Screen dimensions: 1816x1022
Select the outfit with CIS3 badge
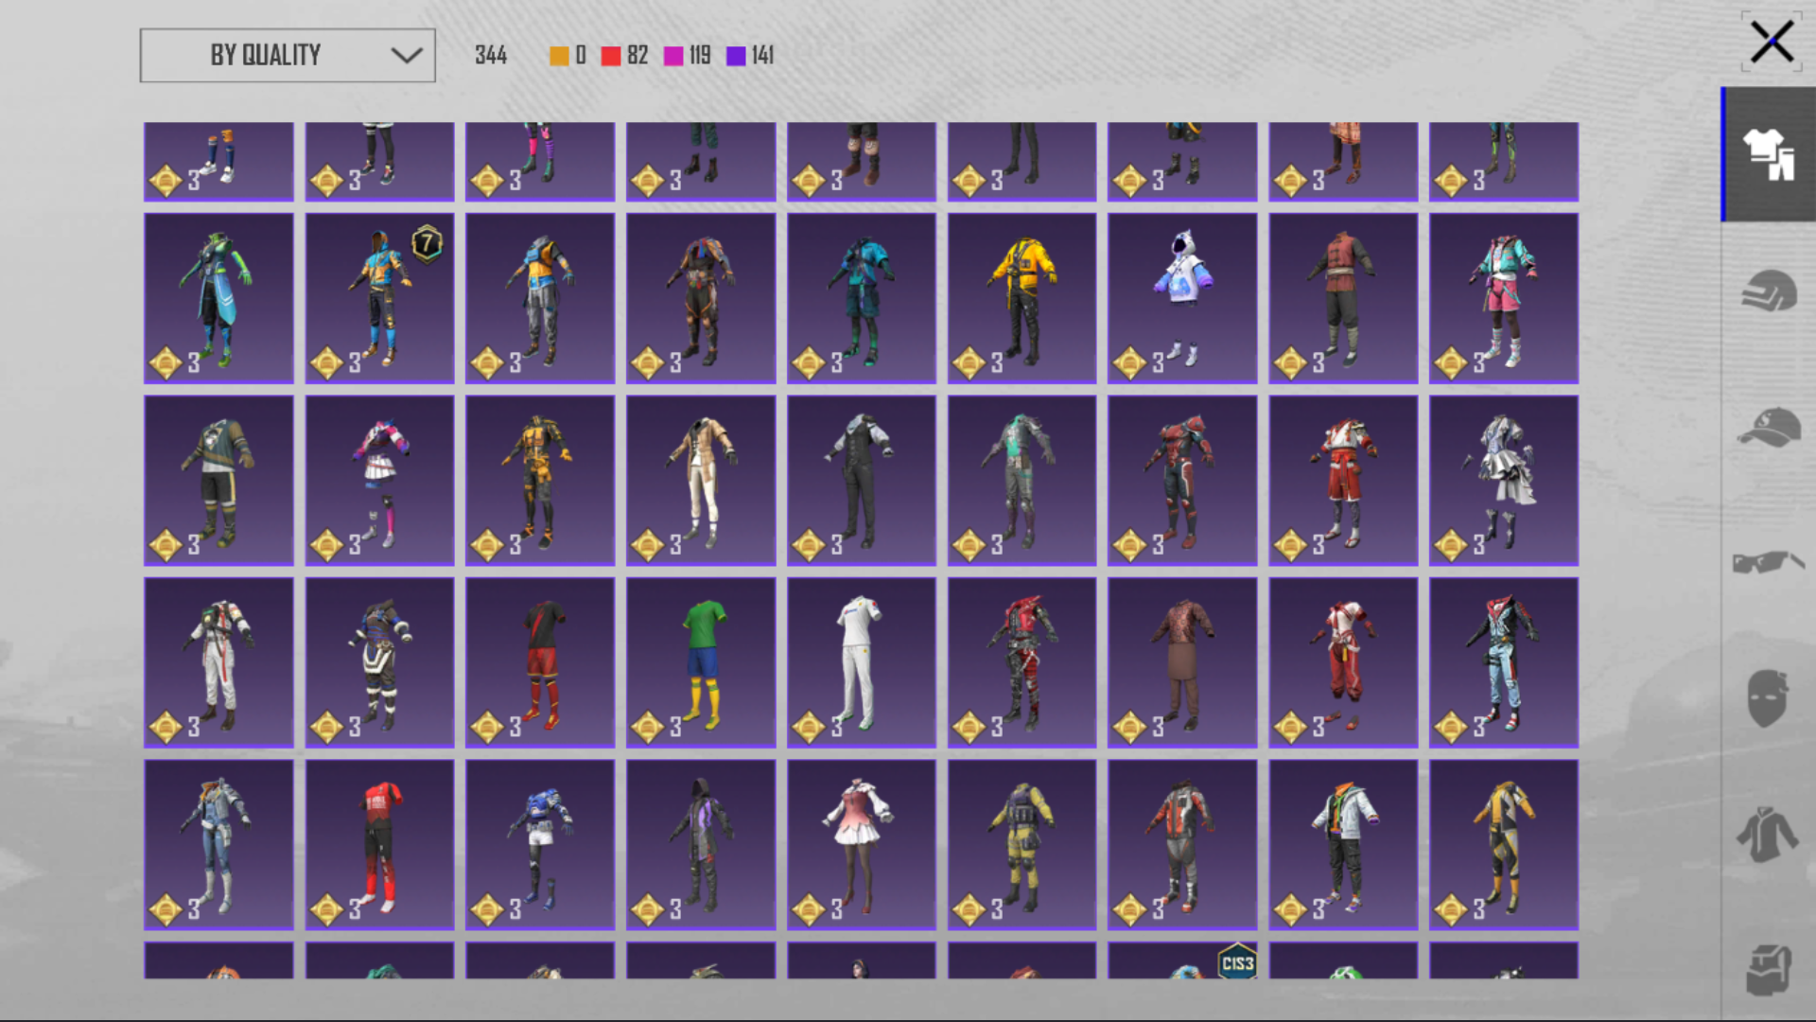(1182, 960)
